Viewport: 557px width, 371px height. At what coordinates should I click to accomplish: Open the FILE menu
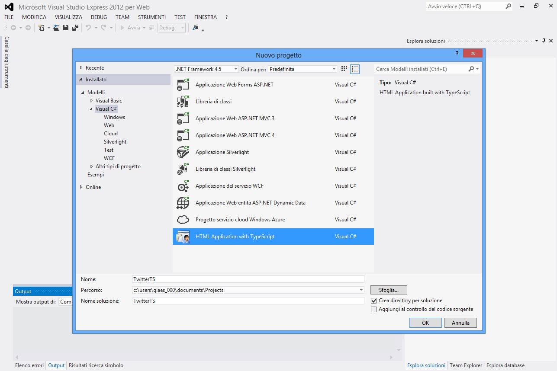coord(9,17)
